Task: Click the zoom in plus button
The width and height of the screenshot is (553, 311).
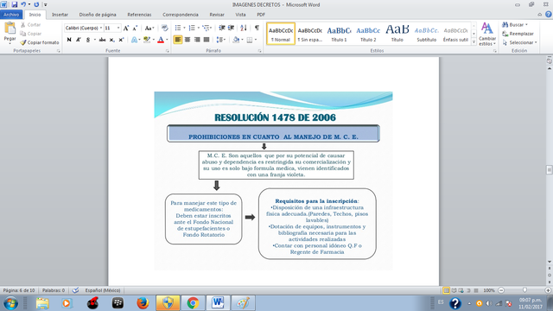Action: (548, 290)
